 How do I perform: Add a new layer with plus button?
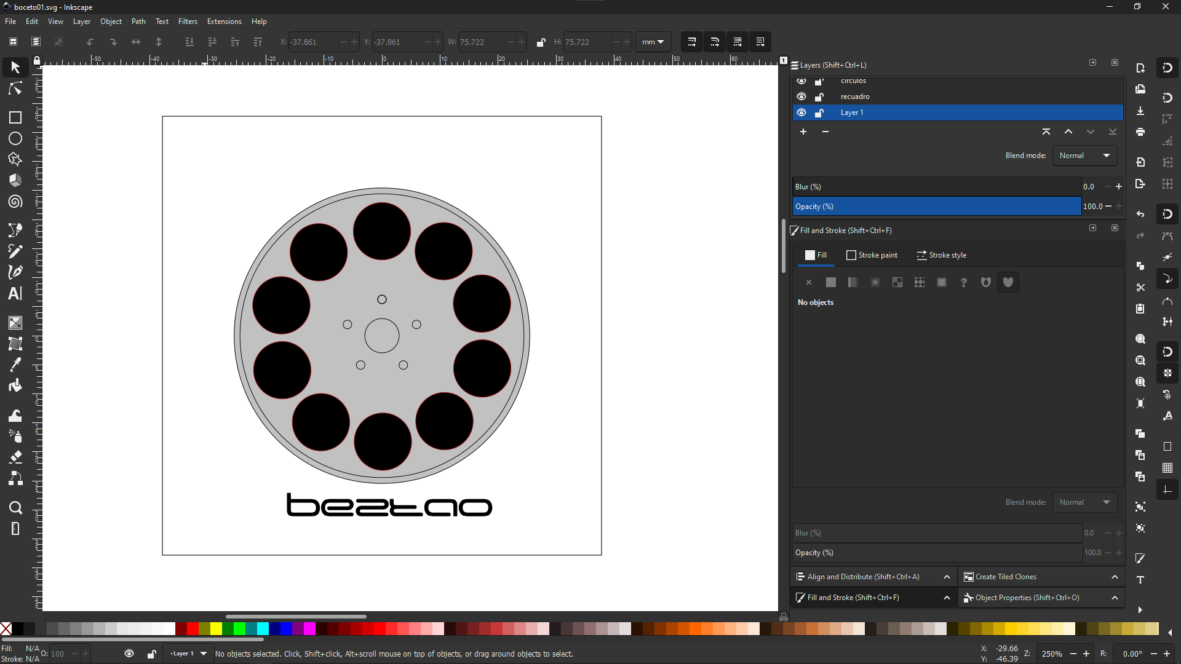click(x=803, y=132)
